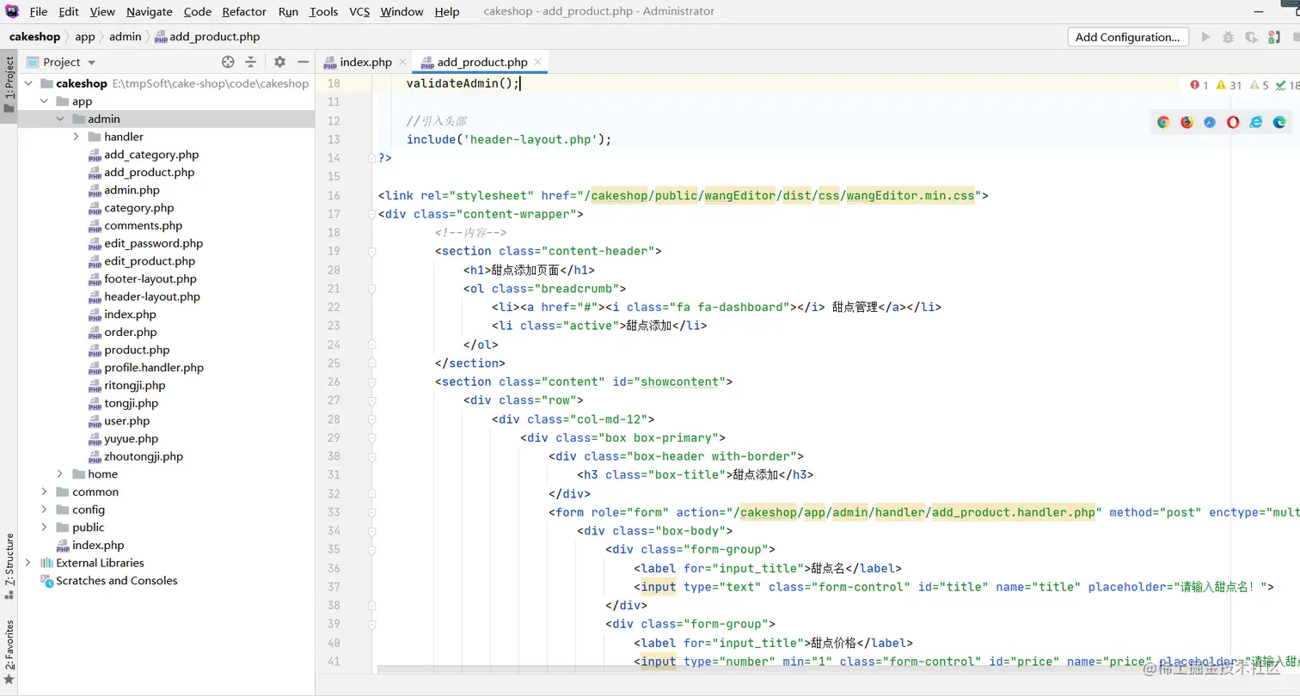Click the app breadcrumb
This screenshot has height=696, width=1300.
(x=85, y=37)
